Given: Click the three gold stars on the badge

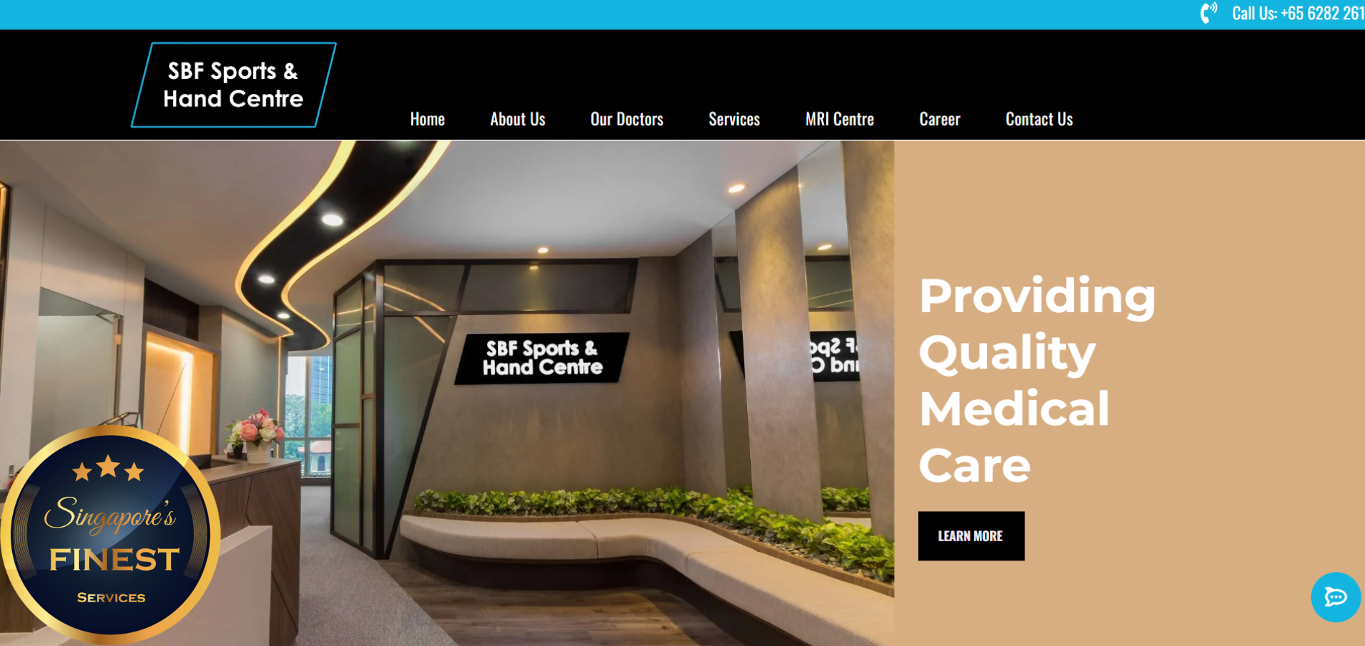Looking at the screenshot, I should [x=108, y=468].
